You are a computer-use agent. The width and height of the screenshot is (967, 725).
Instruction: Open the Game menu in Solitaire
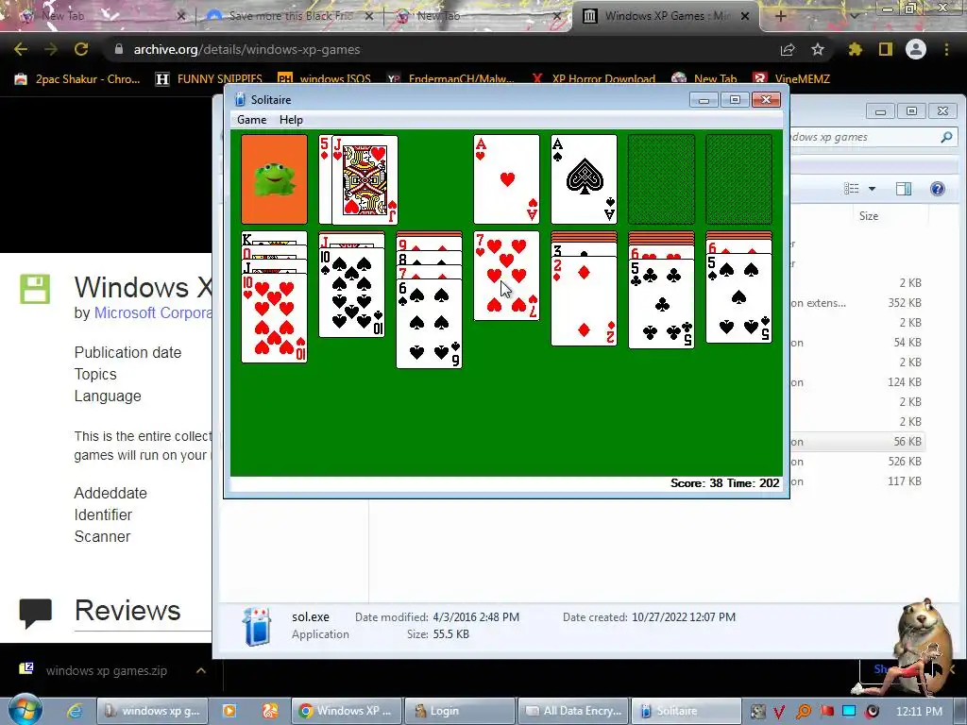click(x=251, y=120)
